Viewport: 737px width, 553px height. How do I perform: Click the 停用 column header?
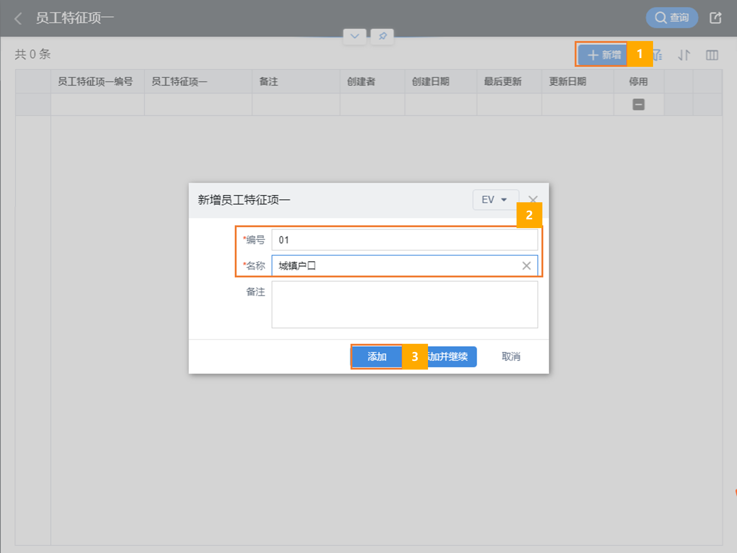tap(638, 82)
